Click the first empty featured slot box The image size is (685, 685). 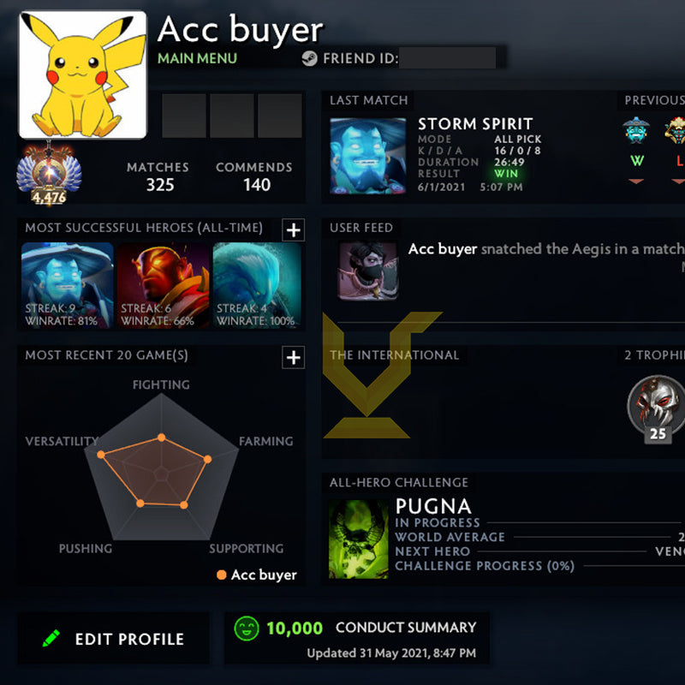(x=184, y=116)
